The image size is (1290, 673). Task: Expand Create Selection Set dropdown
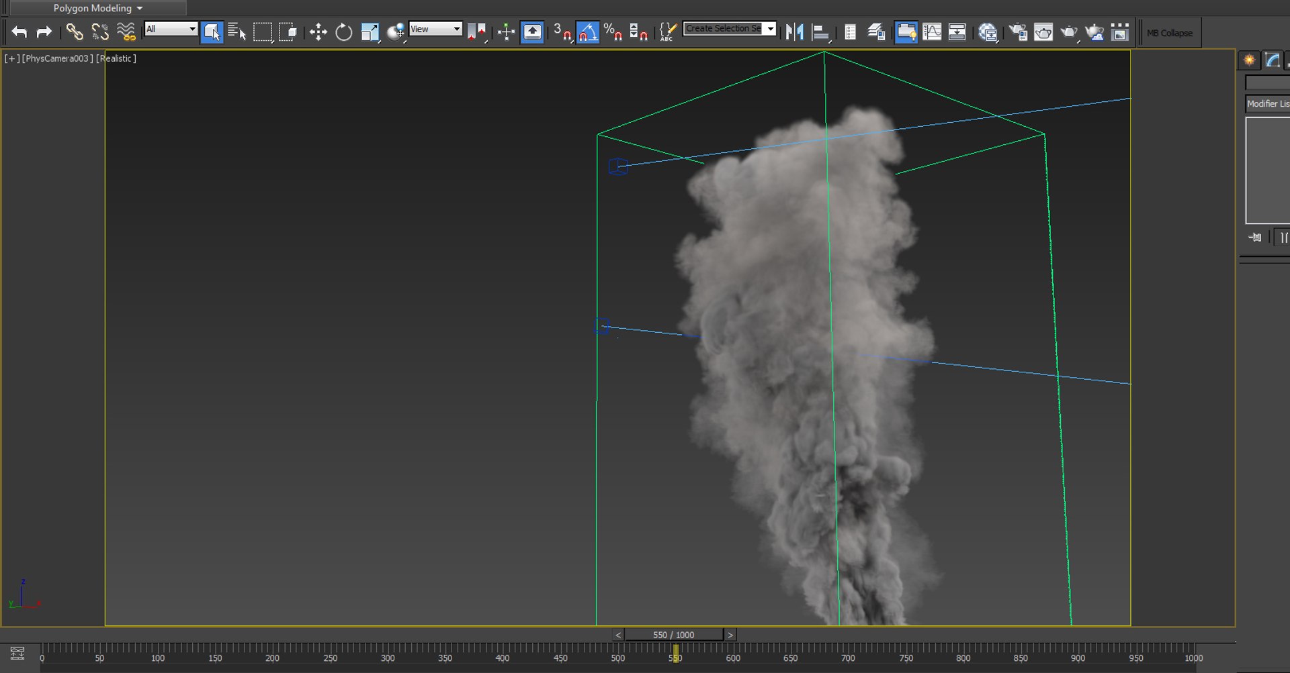pos(771,28)
